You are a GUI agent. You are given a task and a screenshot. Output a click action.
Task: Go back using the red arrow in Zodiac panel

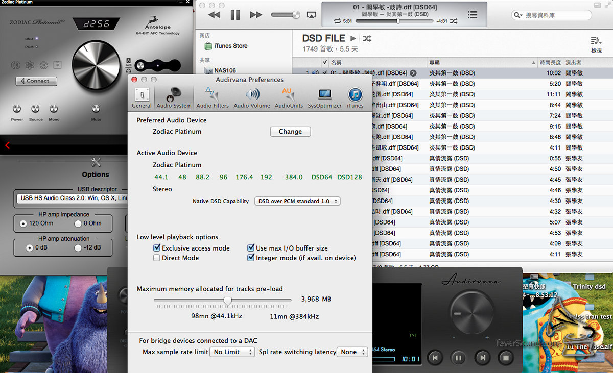click(7, 145)
